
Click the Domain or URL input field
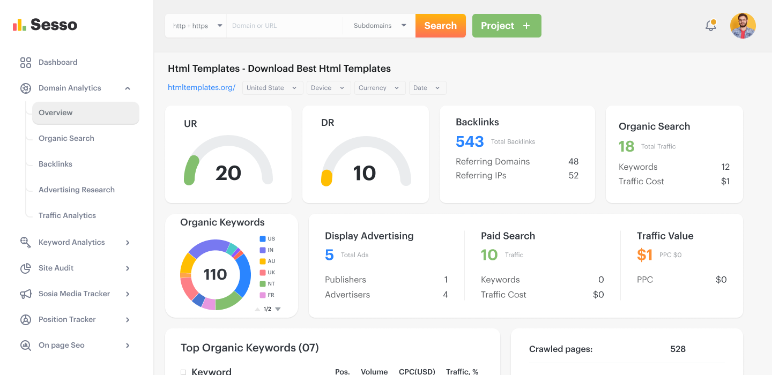[284, 26]
